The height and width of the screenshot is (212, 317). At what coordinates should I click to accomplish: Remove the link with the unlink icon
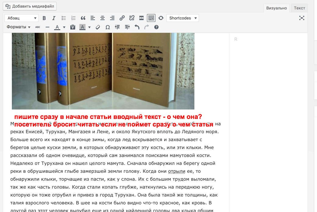[x=132, y=18]
